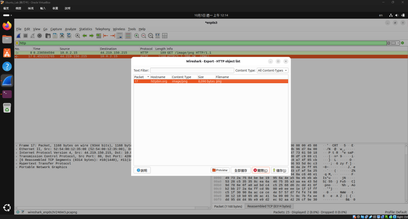Expand Reassembled TCP Segments item
This screenshot has width=408, height=219.
click(x=17, y=160)
